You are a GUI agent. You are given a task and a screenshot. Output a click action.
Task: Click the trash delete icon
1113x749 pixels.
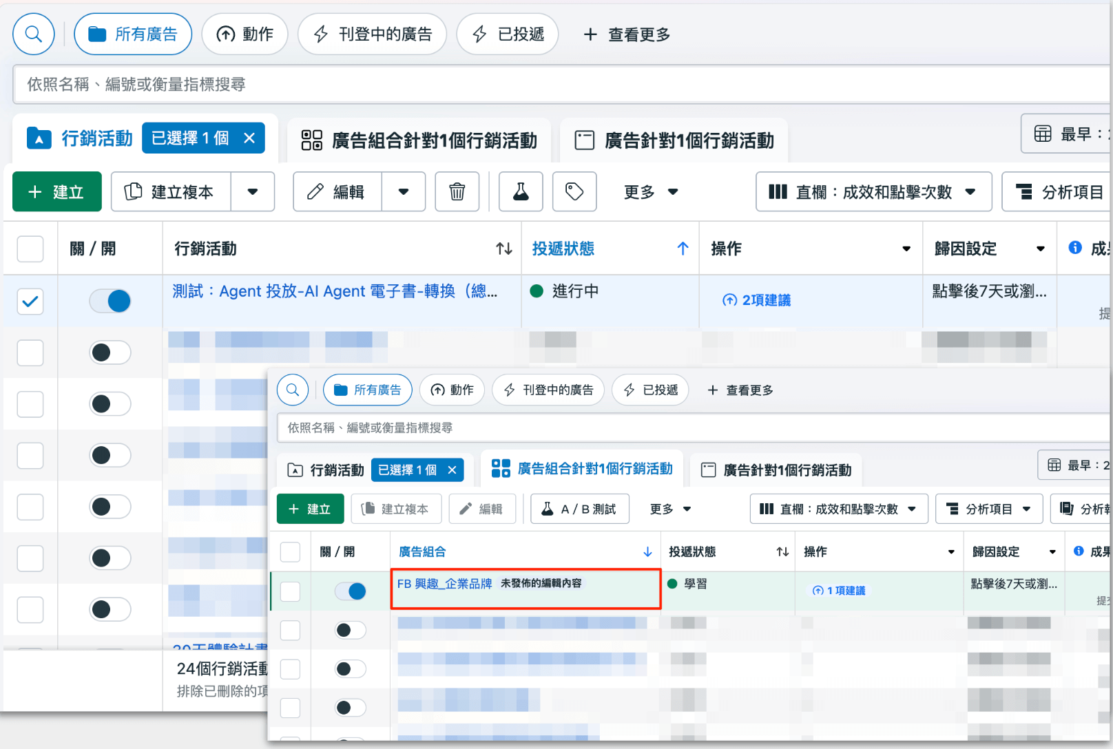click(457, 191)
